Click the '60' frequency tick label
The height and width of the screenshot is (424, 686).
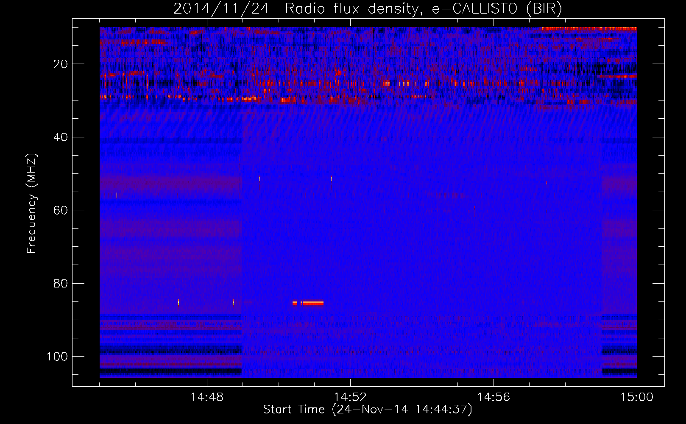pos(61,210)
